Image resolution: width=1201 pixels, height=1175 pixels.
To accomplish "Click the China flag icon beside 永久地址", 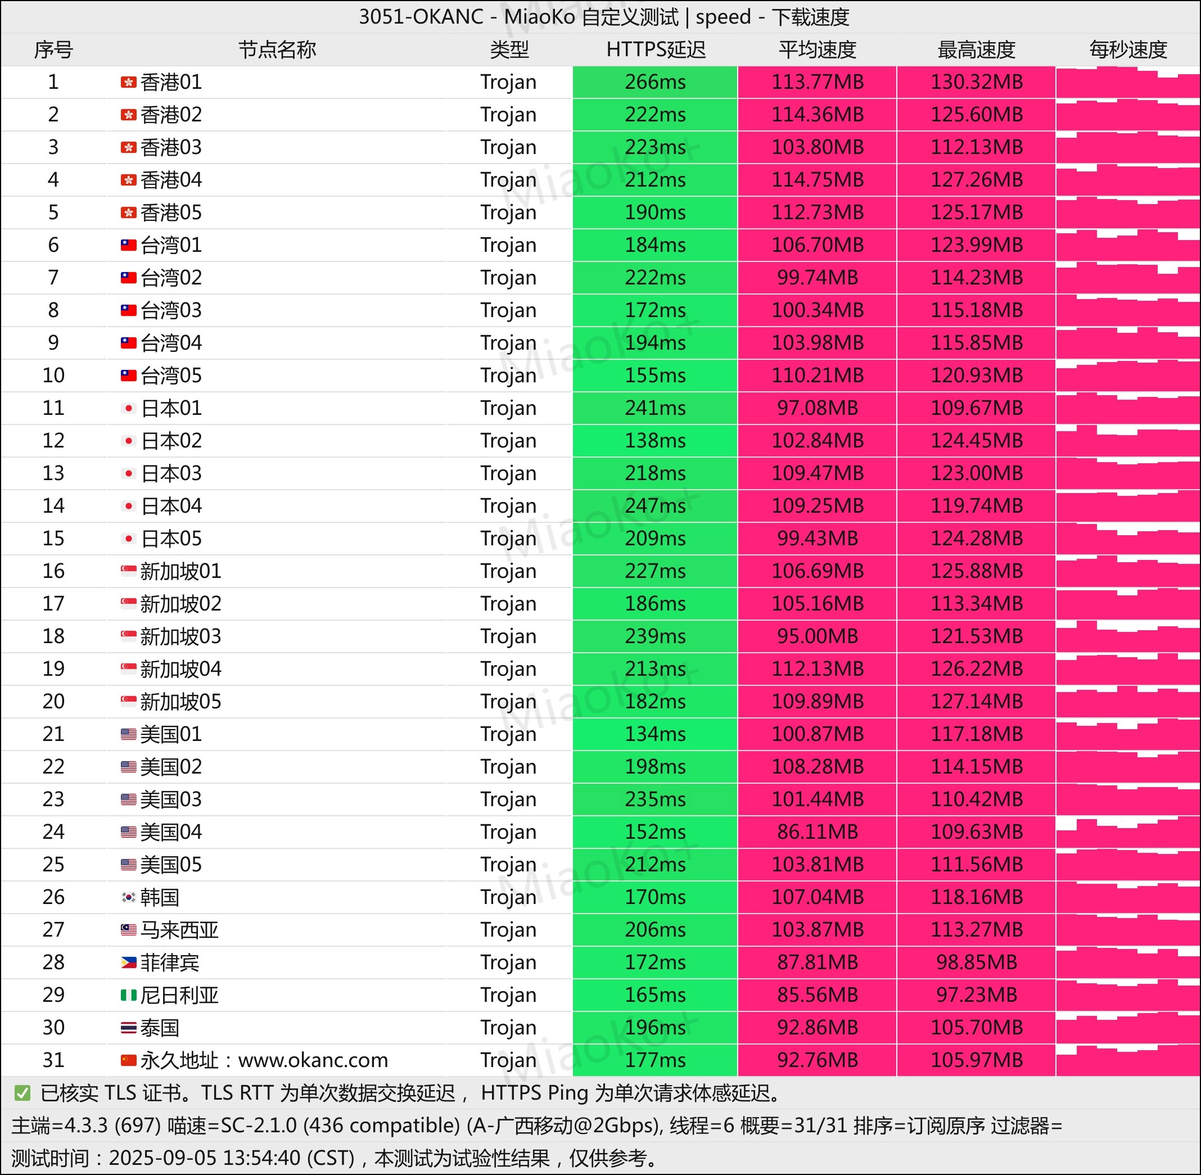I will pyautogui.click(x=128, y=1060).
